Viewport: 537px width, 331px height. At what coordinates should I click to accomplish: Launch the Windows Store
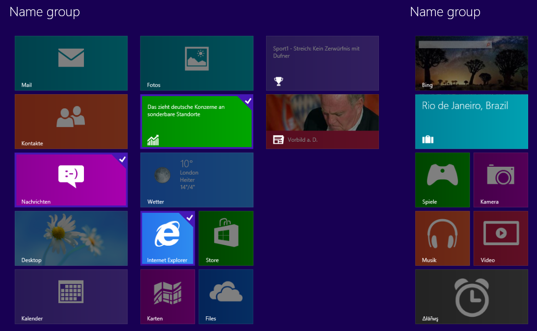pos(225,238)
